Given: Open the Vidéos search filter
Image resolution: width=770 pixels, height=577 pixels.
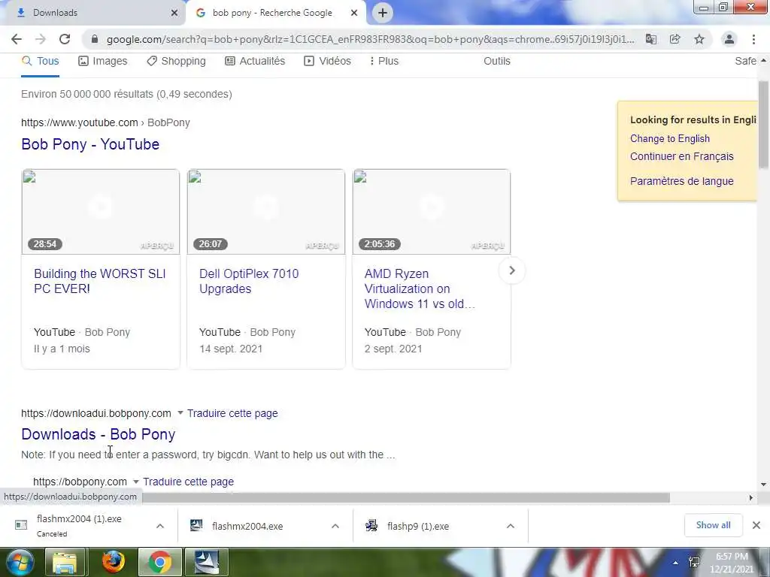Looking at the screenshot, I should (328, 61).
